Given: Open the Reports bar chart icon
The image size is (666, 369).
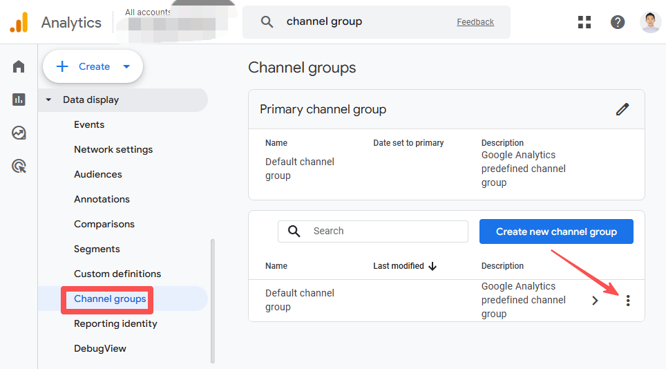Looking at the screenshot, I should (19, 100).
